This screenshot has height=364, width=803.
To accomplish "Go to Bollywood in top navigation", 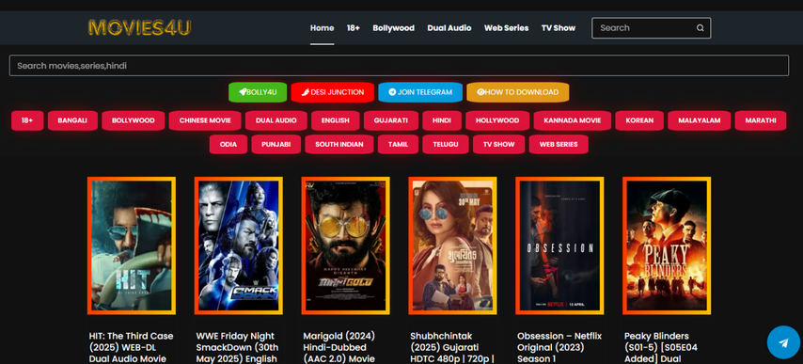I will pos(393,28).
